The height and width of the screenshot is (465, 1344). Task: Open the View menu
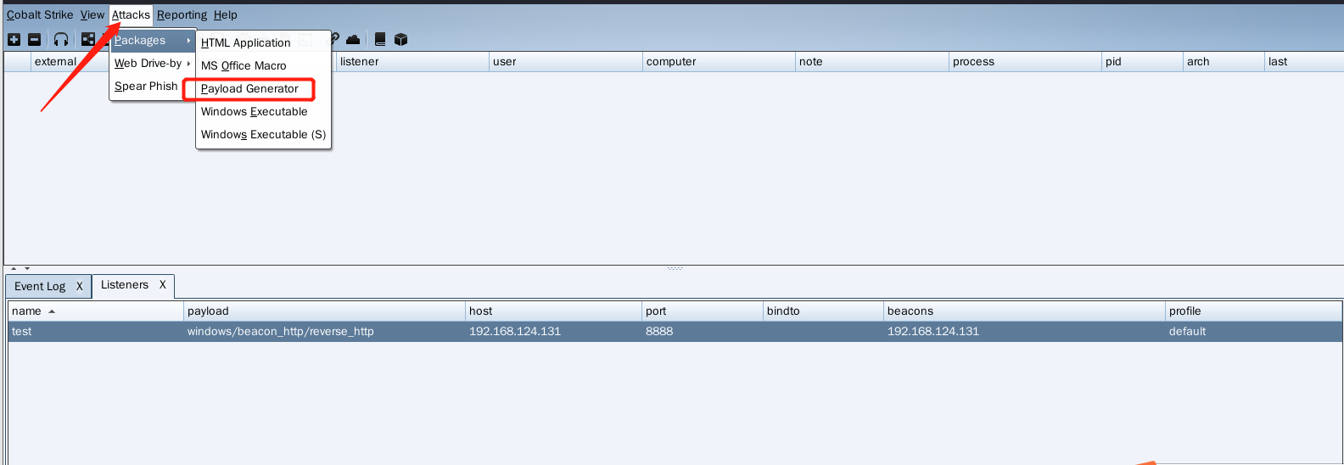(92, 14)
